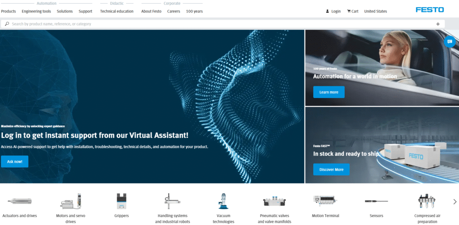Click Virtual Assistant hero headline
Viewport: 459px width, 225px height.
tap(95, 135)
